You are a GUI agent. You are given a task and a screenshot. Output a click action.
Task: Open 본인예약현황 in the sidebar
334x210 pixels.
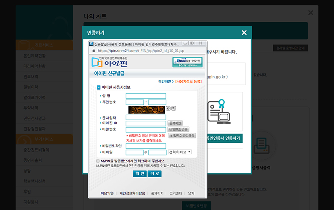point(44,55)
